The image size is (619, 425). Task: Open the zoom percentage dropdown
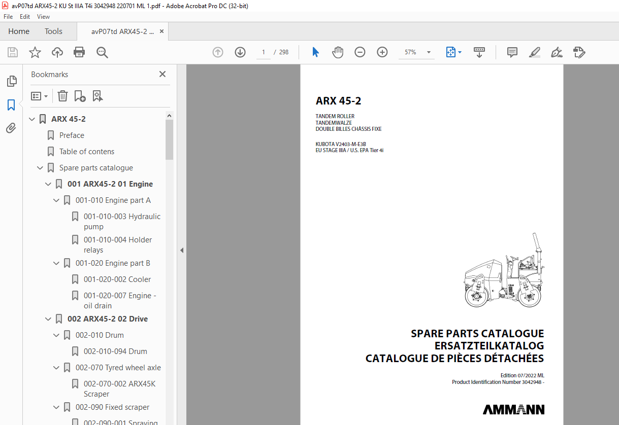429,52
